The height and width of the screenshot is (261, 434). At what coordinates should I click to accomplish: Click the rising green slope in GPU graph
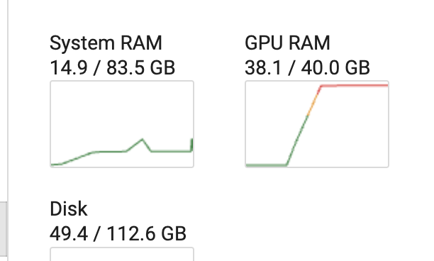tap(297, 140)
